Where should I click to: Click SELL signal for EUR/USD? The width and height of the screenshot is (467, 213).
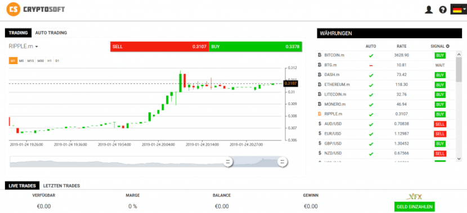440,134
